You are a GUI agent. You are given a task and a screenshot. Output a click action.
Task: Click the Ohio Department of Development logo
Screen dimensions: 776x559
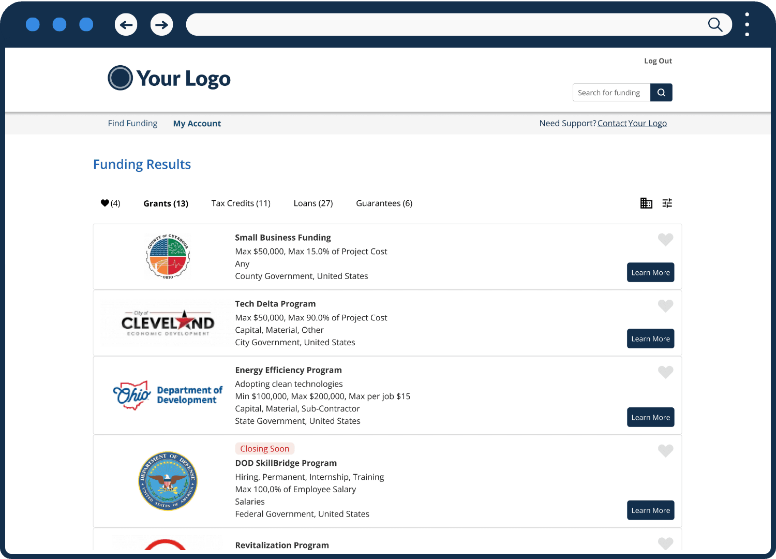coord(167,395)
